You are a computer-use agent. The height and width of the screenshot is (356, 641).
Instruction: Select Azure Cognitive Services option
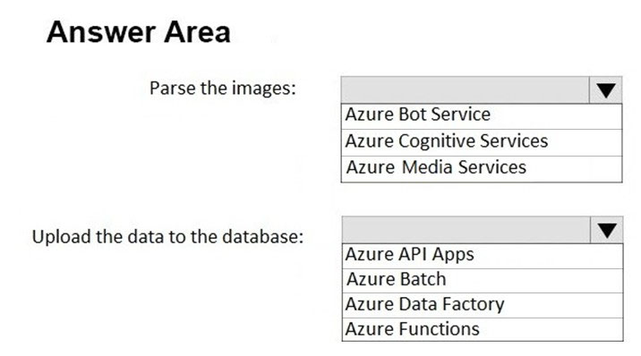tap(482, 142)
